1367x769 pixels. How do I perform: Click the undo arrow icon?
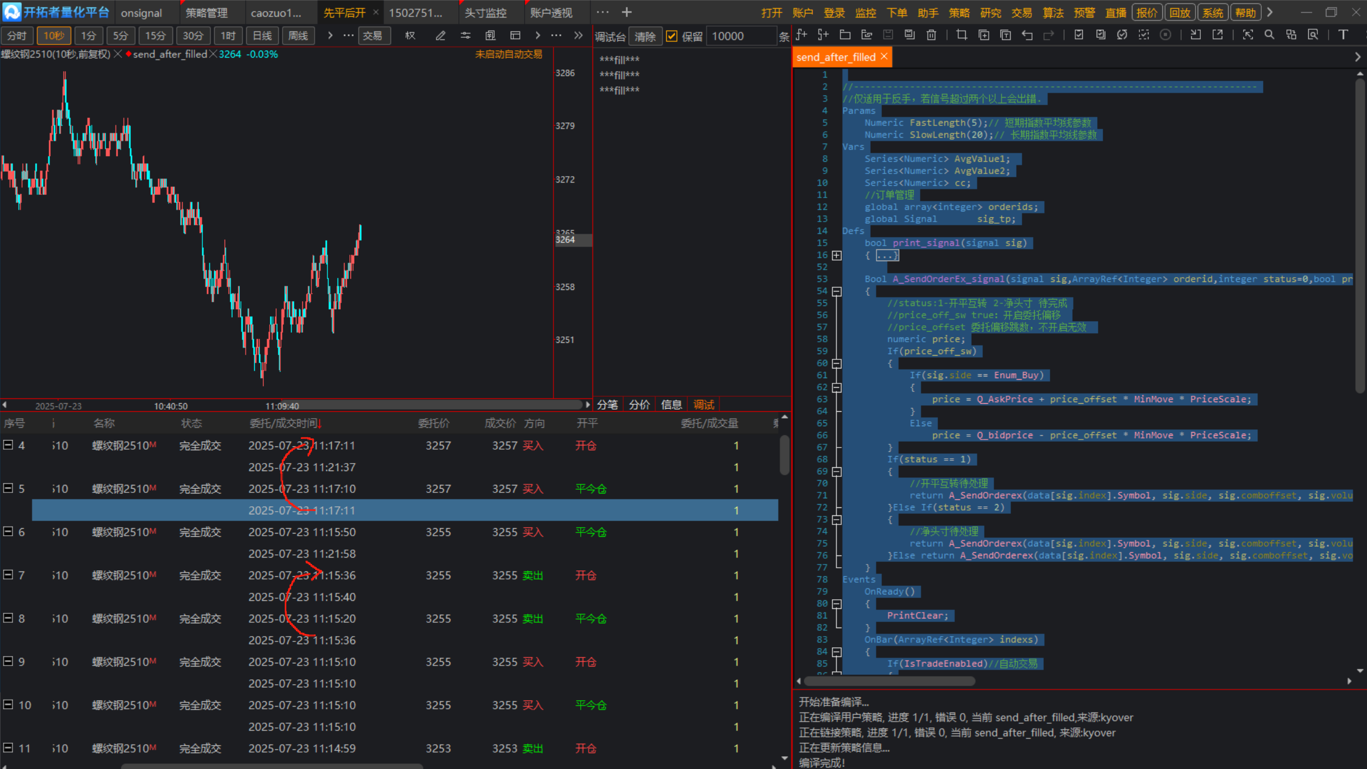pyautogui.click(x=1027, y=35)
